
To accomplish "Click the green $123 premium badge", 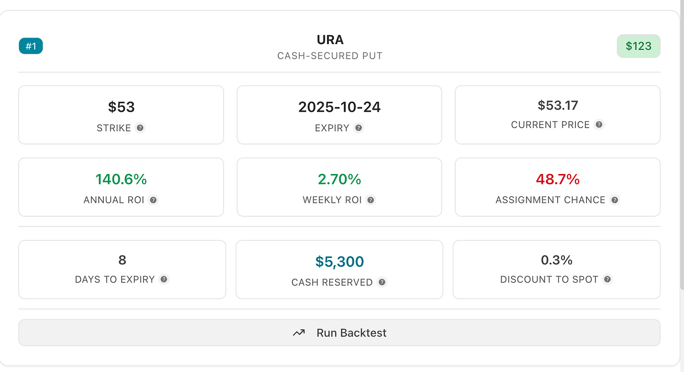I will (x=638, y=46).
